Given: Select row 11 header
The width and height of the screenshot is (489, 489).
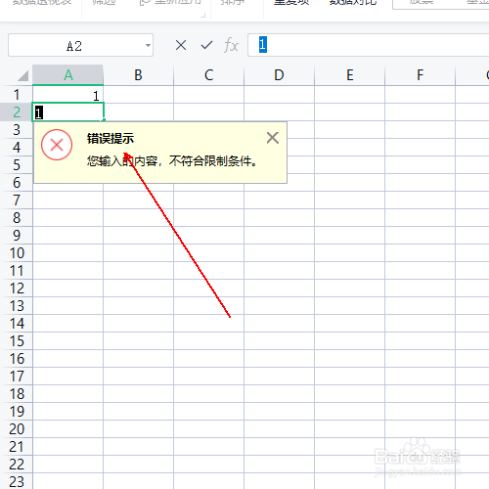Looking at the screenshot, I should click(x=17, y=271).
